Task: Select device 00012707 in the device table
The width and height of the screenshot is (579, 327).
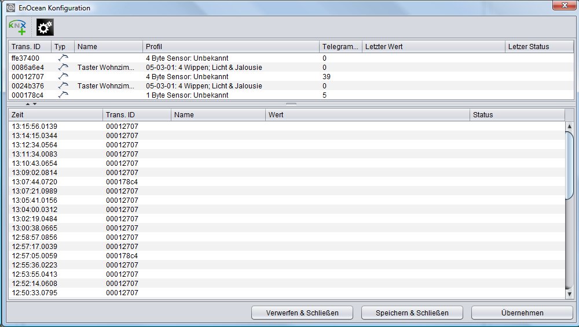Action: pos(291,76)
